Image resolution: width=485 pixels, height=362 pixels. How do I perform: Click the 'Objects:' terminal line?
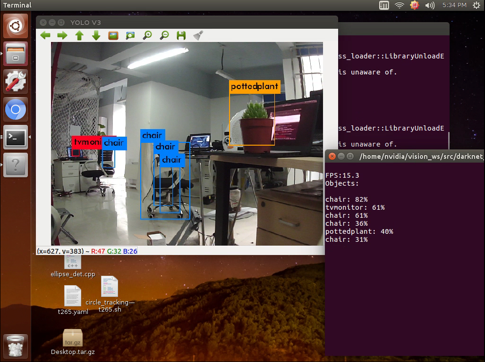click(342, 183)
